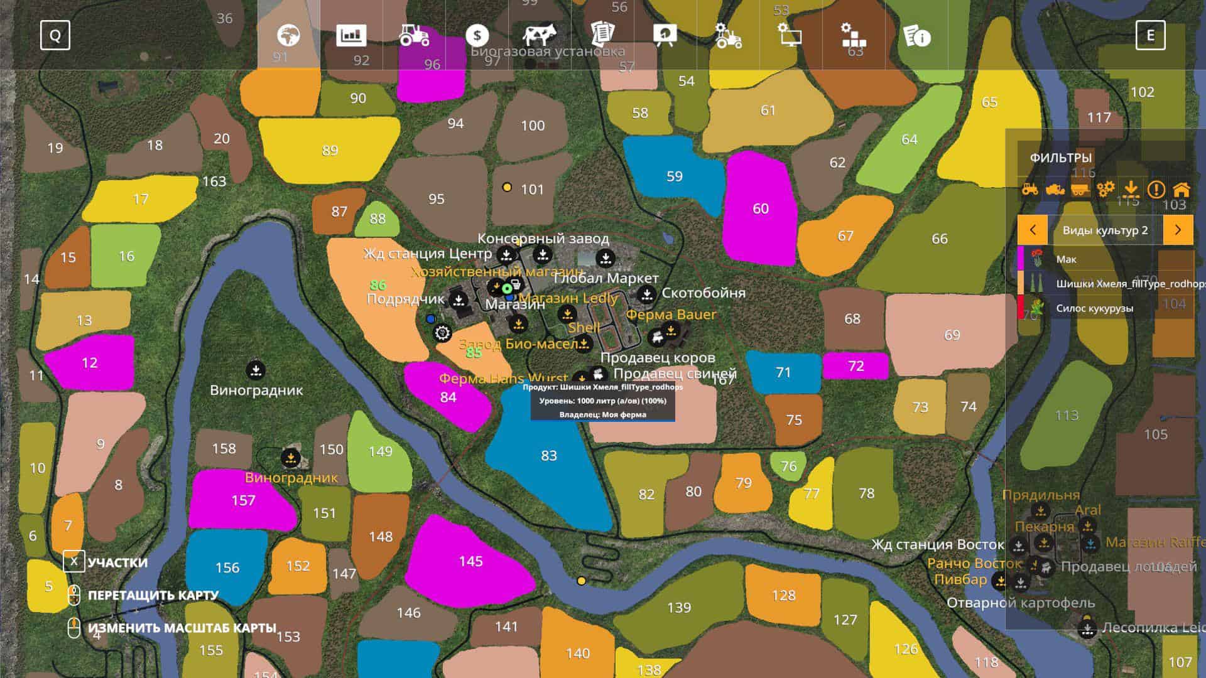Open the finances dollar tab

coord(477,35)
